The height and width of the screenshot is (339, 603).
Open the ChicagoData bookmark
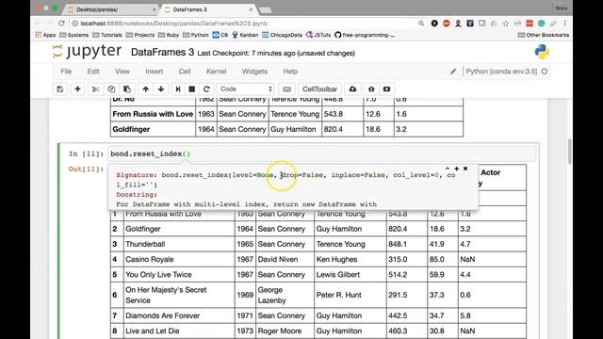pos(282,35)
